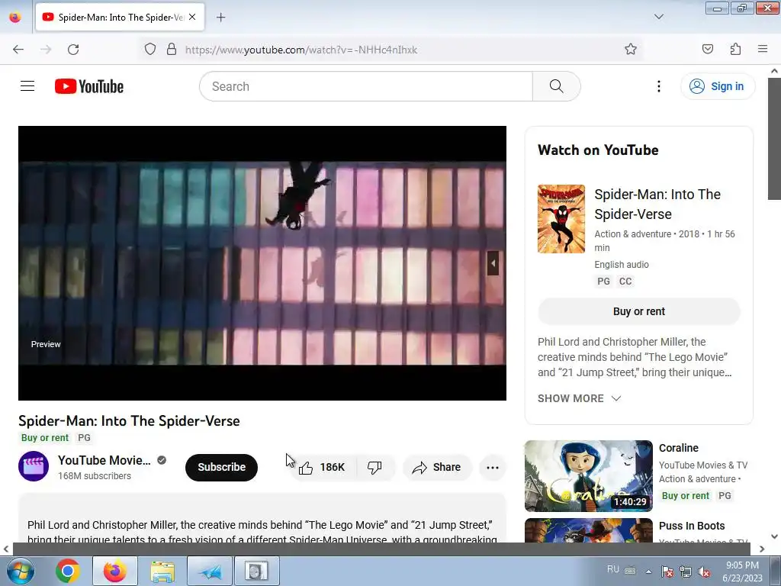
Task: Save page to Pocket
Action: [707, 50]
